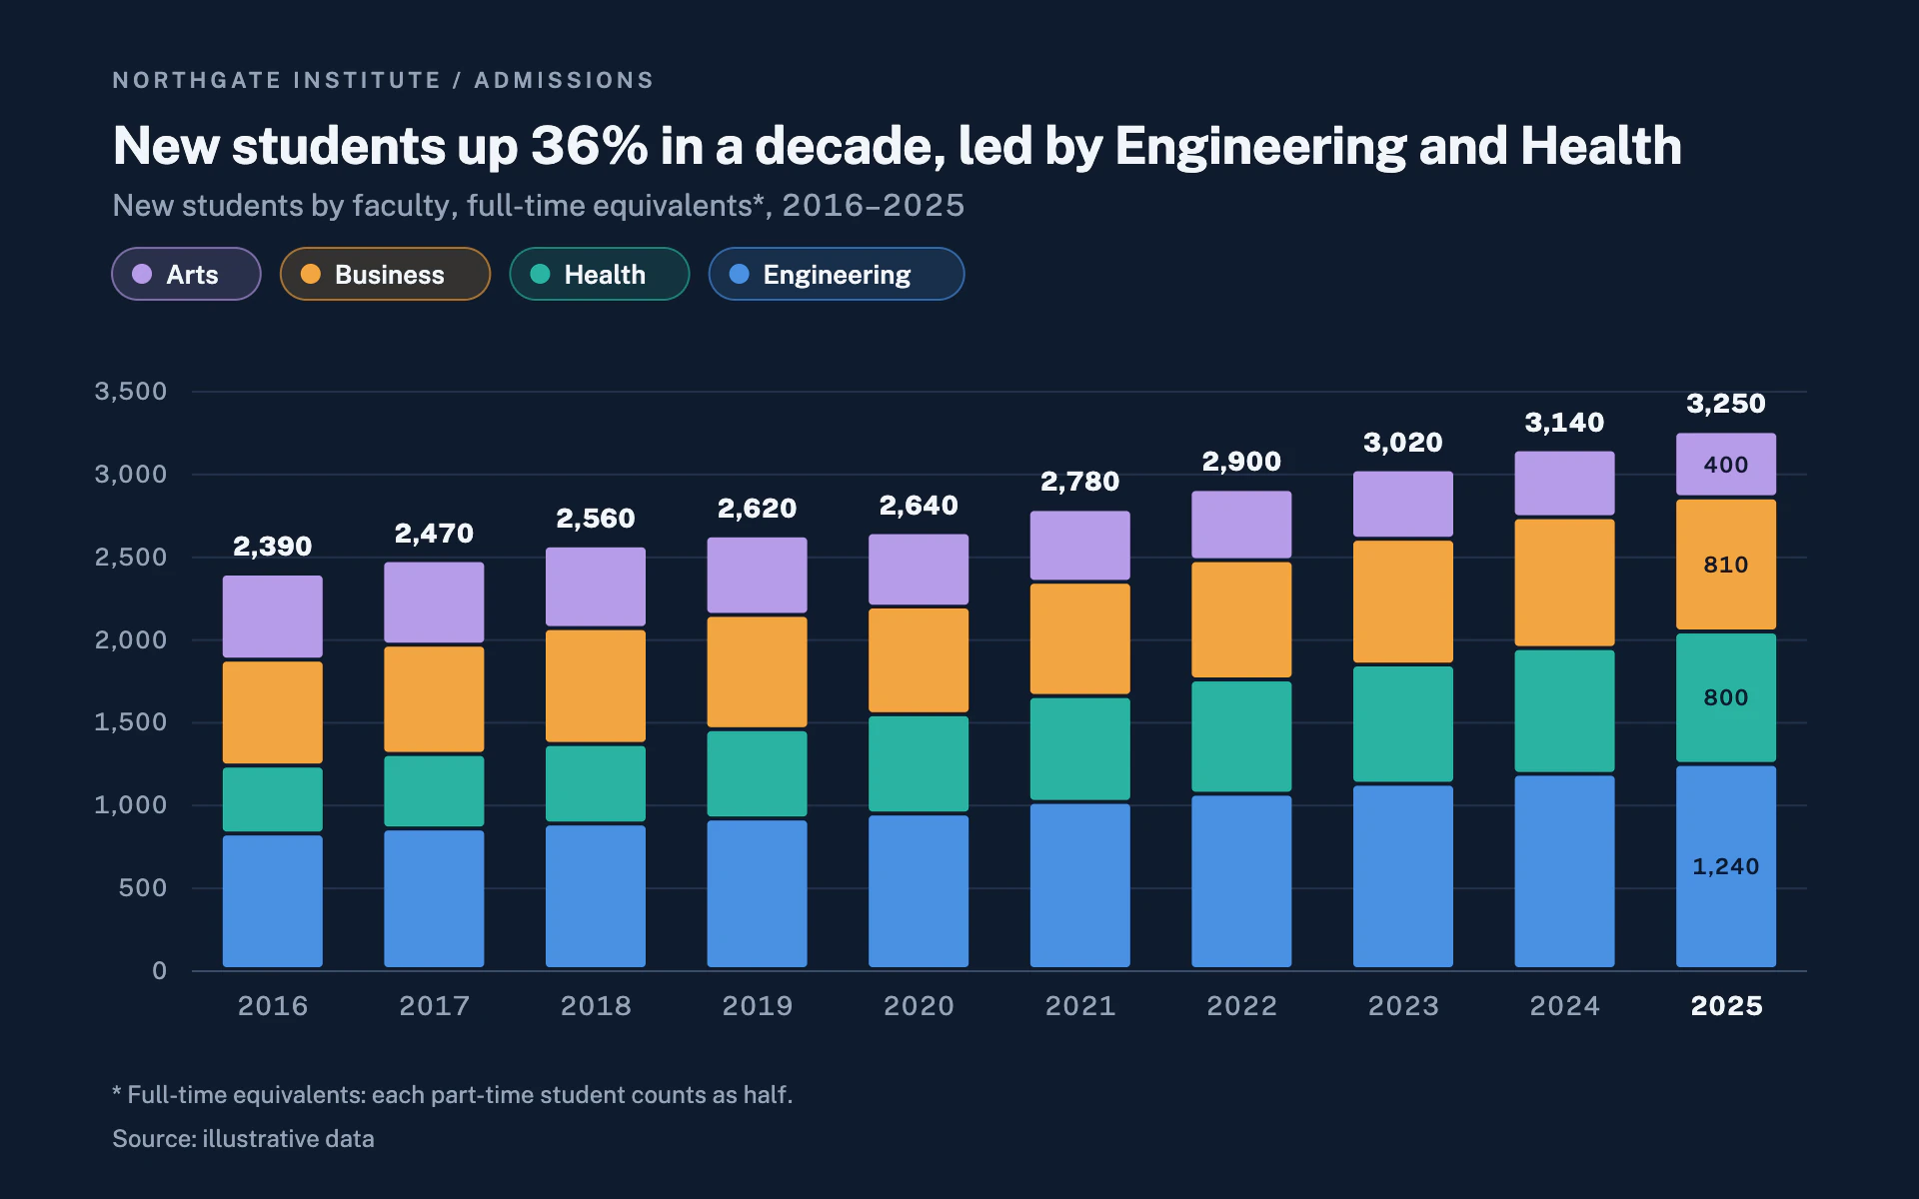The image size is (1919, 1199).
Task: Click the blue Engineering legend dot
Action: click(739, 274)
